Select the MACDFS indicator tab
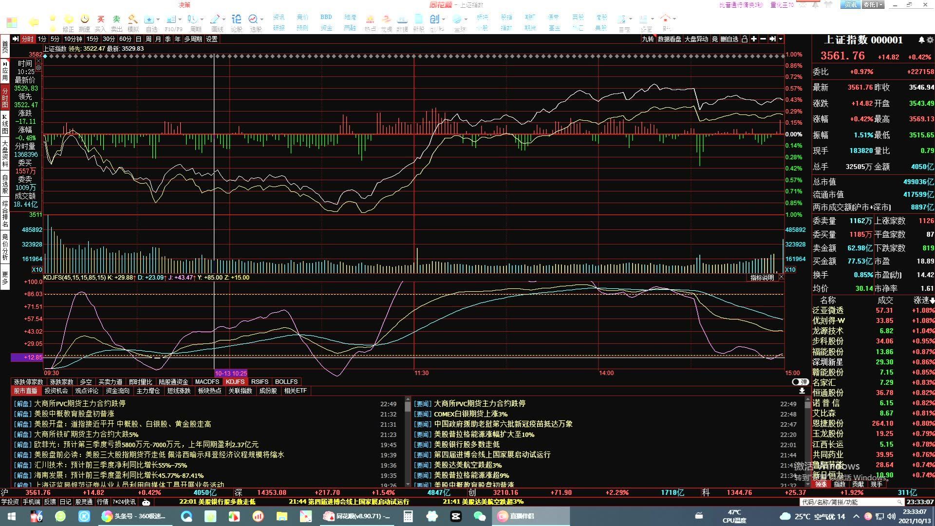The width and height of the screenshot is (935, 526). 207,382
